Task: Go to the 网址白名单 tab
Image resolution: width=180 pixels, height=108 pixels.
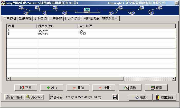Action: pyautogui.click(x=73, y=19)
